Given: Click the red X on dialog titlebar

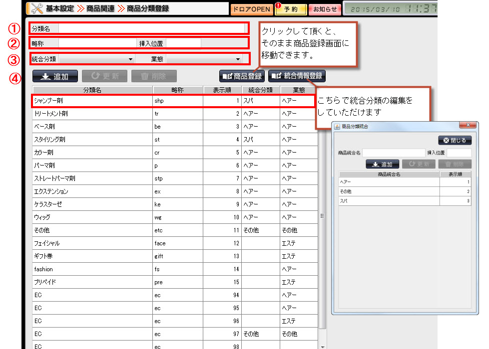Looking at the screenshot, I should click(x=467, y=125).
